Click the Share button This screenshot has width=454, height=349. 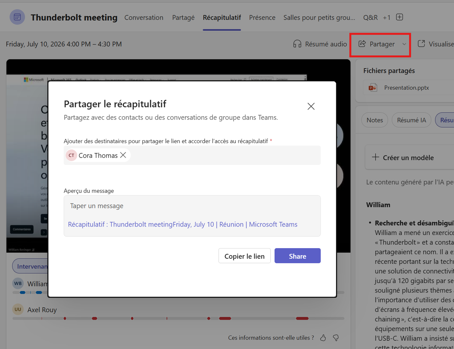pyautogui.click(x=298, y=256)
